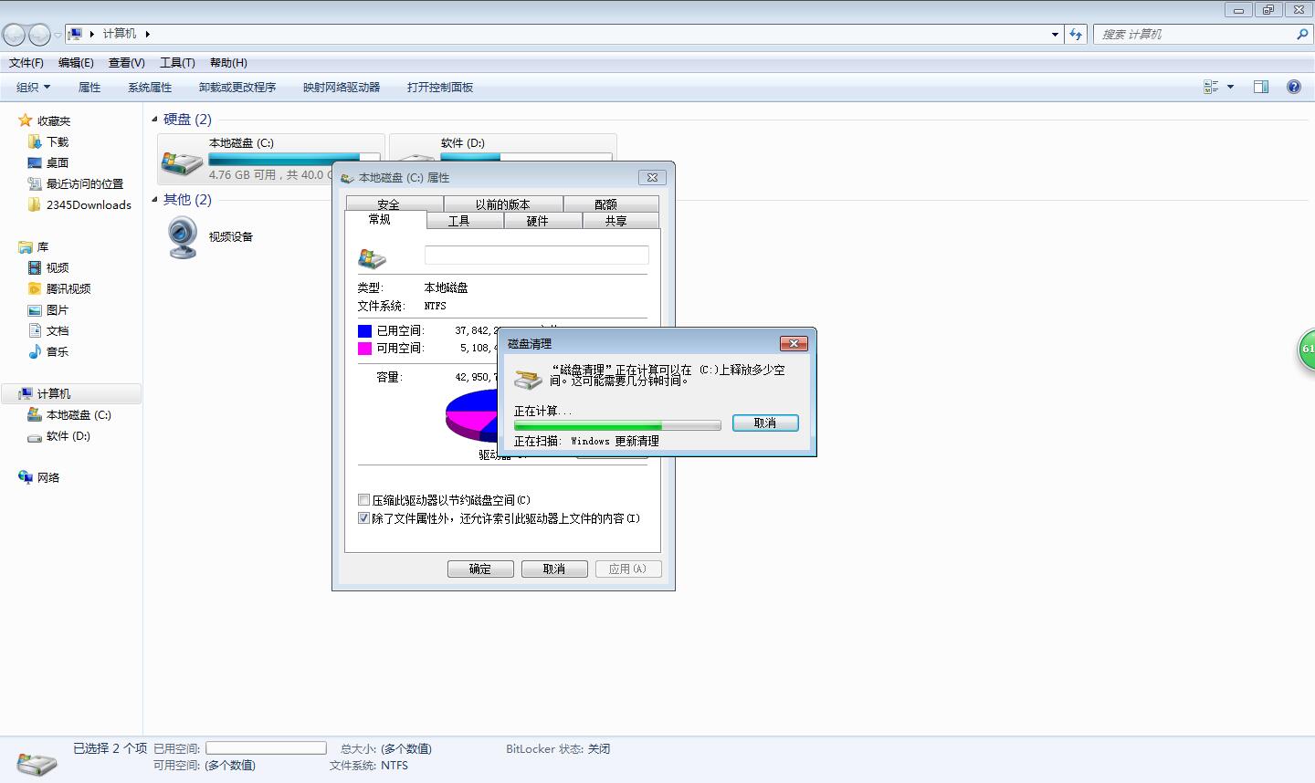Click the 视频设备 webcam icon
Screen dimensions: 1315x783
pos(183,237)
